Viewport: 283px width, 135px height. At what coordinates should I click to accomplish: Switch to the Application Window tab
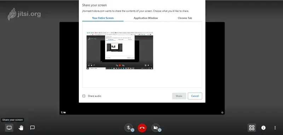click(146, 18)
